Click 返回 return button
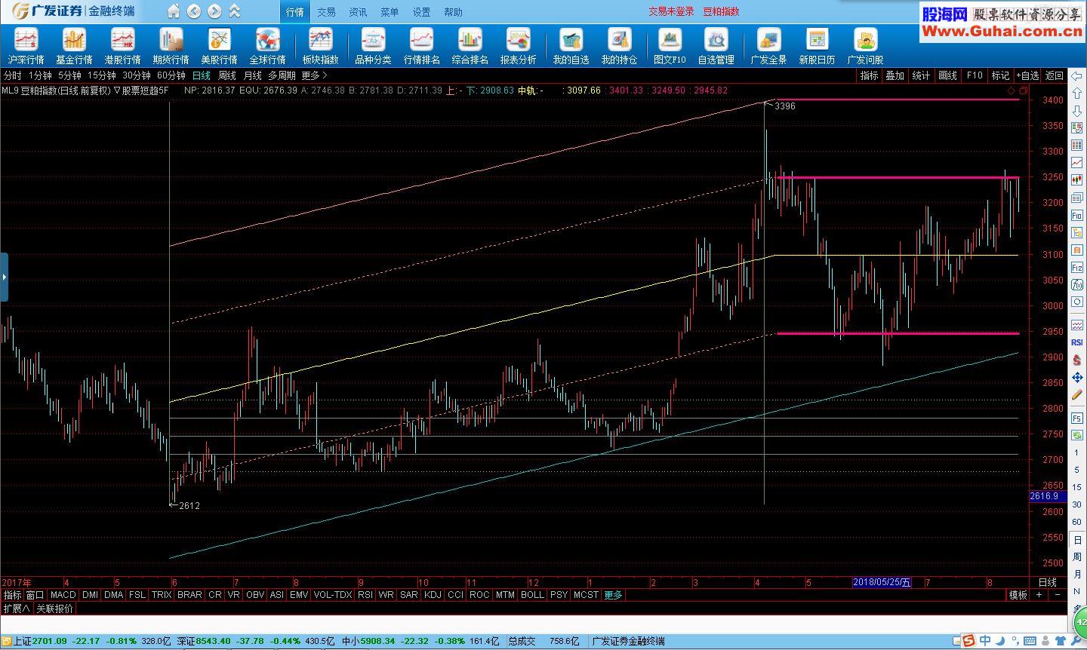1087x650 pixels. tap(1054, 75)
